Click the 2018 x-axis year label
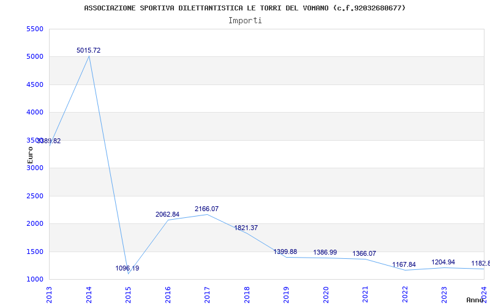Image resolution: width=490 pixels, height=306 pixels. pyautogui.click(x=247, y=295)
